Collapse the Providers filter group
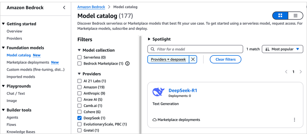This screenshot has height=134, width=307. click(79, 74)
